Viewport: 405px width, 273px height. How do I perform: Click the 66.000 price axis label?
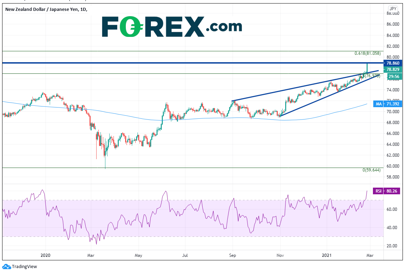click(x=393, y=134)
